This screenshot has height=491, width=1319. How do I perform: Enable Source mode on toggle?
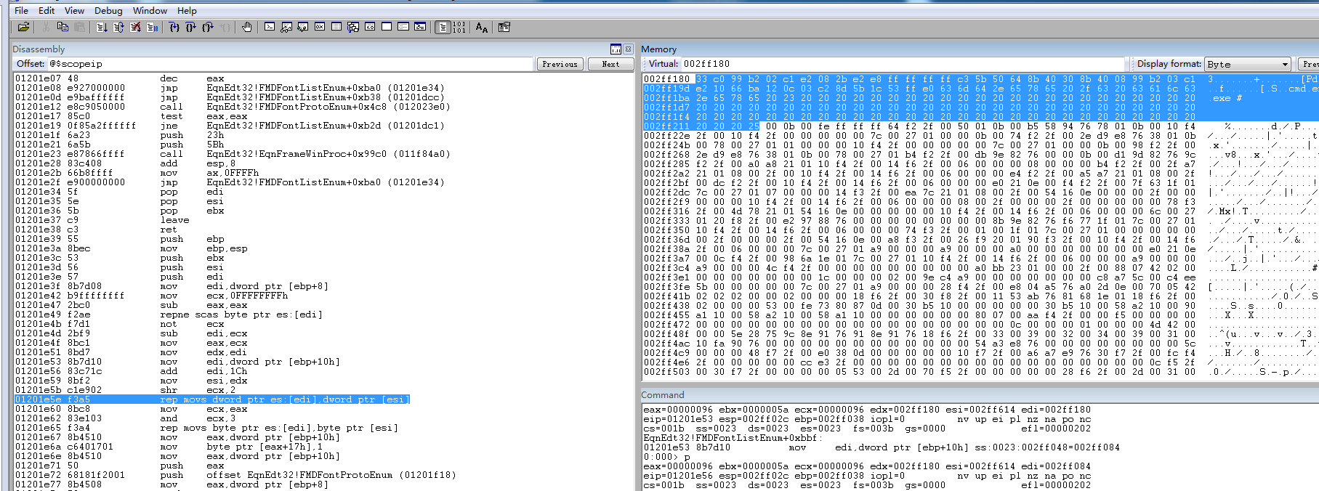click(x=443, y=28)
